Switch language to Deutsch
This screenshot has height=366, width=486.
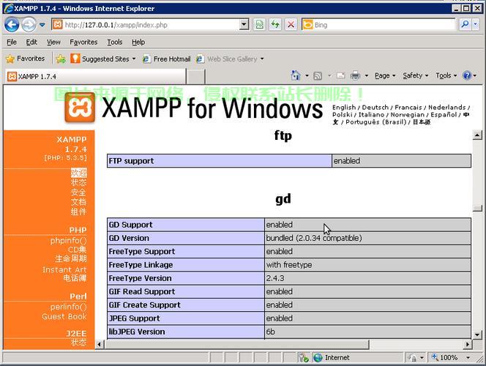coord(375,107)
